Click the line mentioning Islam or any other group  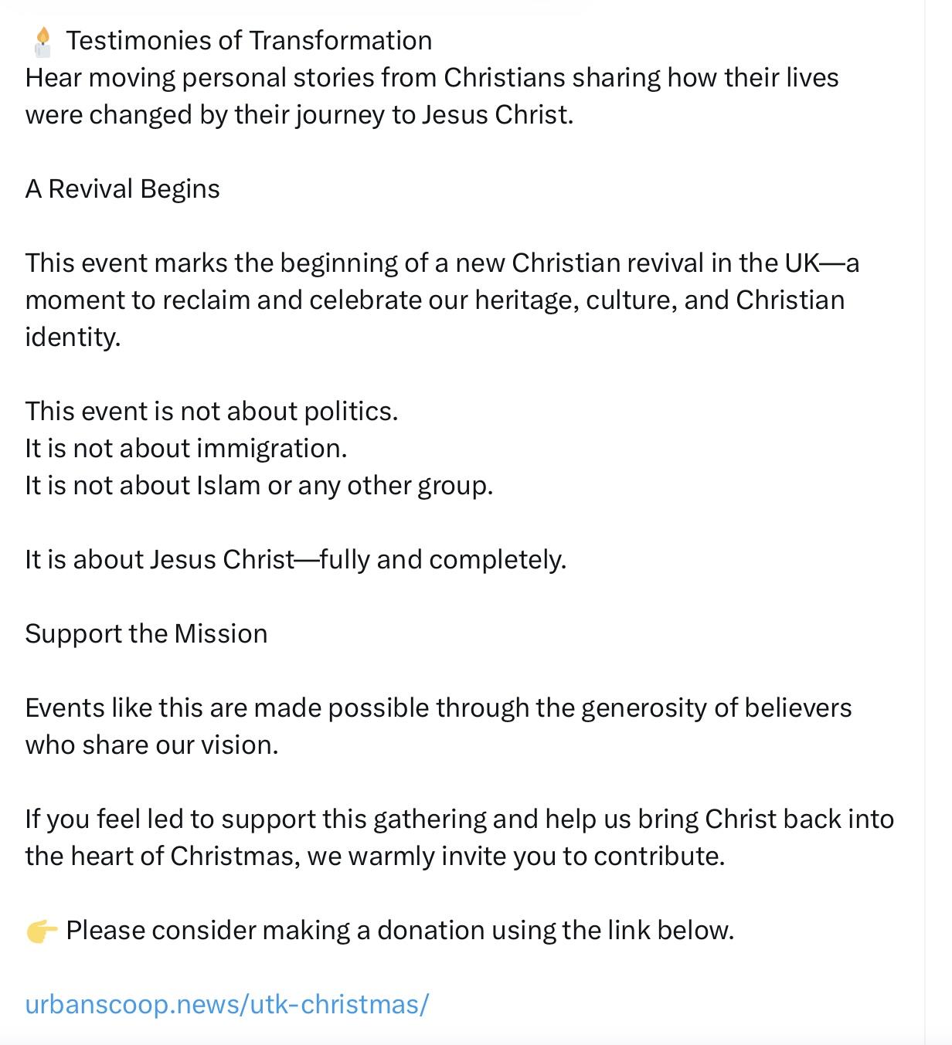tap(259, 485)
